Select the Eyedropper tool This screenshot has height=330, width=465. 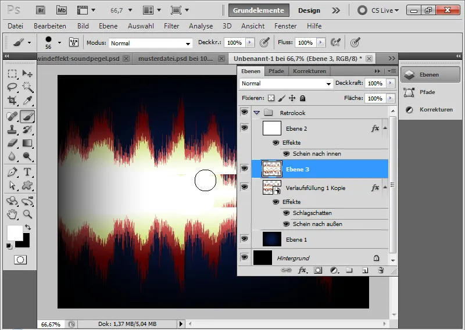pyautogui.click(x=27, y=101)
